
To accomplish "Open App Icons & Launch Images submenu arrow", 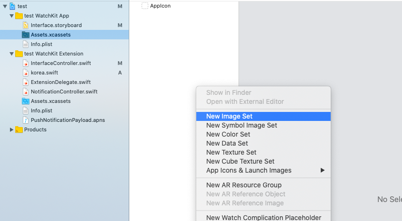I will 323,170.
